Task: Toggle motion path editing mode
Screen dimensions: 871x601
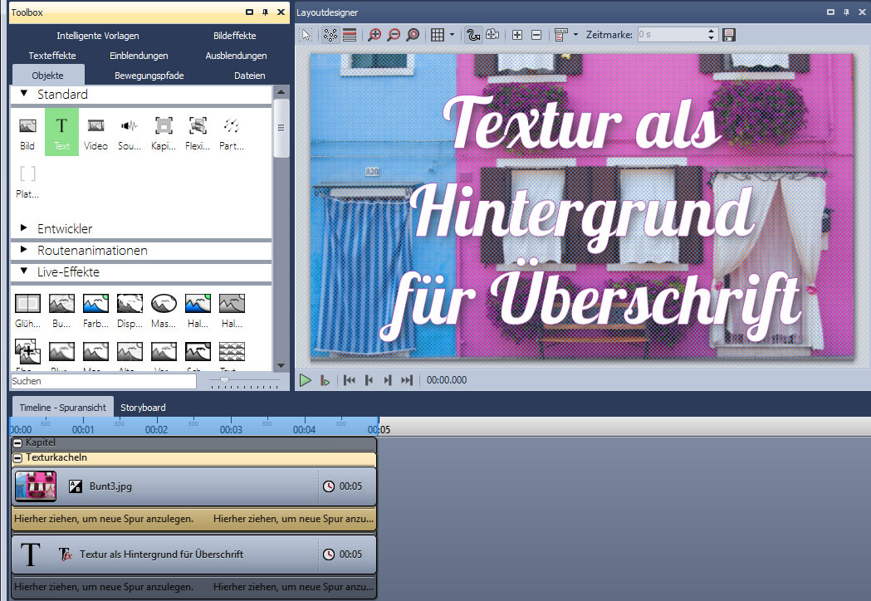Action: click(474, 35)
